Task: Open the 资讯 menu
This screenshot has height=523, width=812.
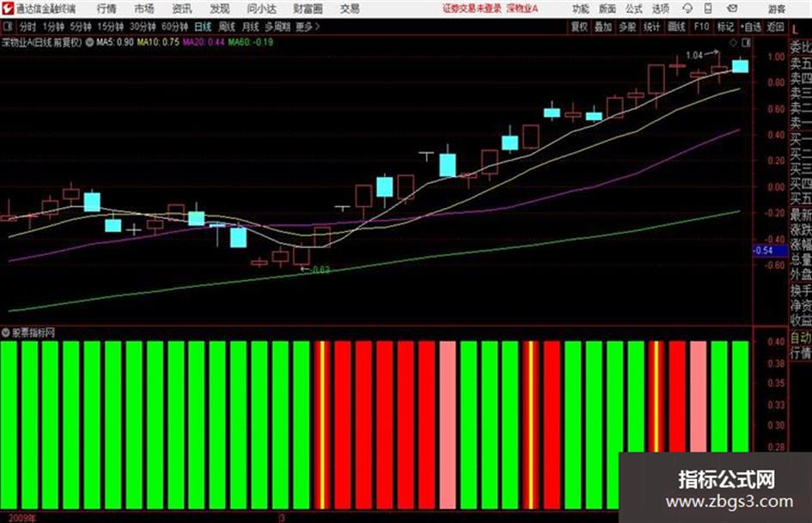Action: [x=182, y=9]
